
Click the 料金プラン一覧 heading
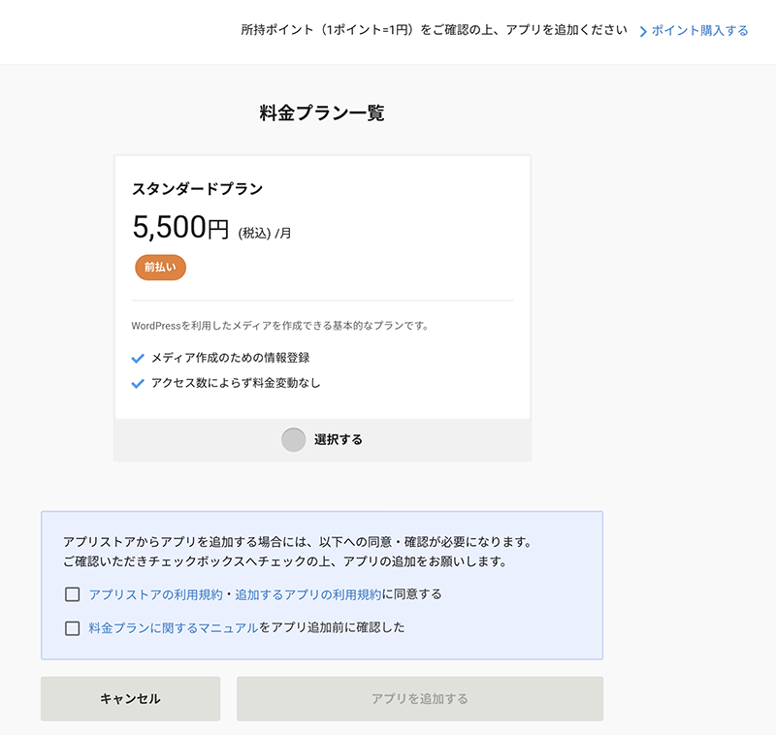pyautogui.click(x=322, y=113)
